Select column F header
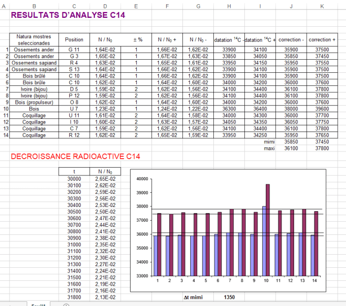The image size is (346, 306). click(x=167, y=6)
